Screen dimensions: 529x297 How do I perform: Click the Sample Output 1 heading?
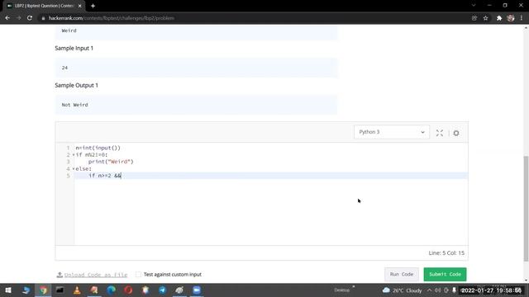(x=76, y=85)
